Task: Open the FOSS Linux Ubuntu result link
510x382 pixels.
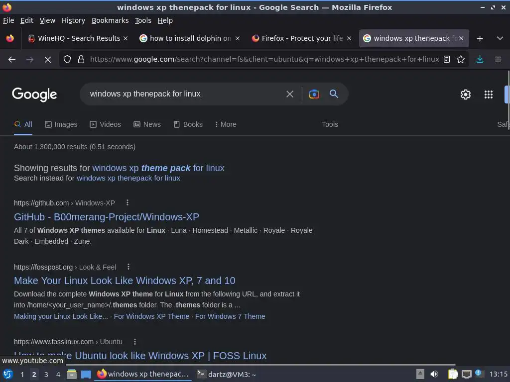Action: pos(140,356)
